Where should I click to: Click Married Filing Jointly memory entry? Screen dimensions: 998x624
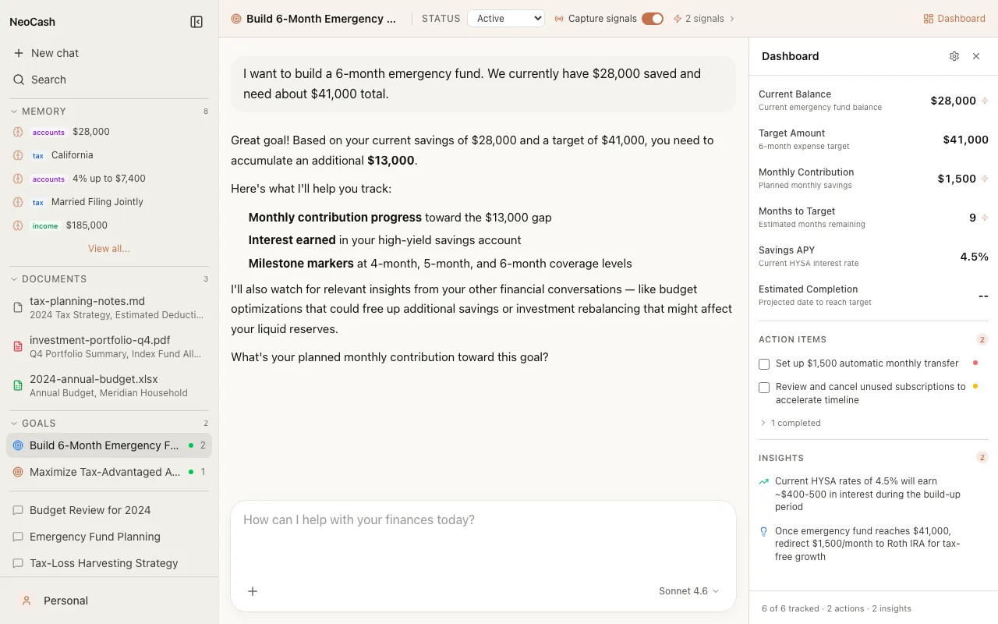pos(109,202)
